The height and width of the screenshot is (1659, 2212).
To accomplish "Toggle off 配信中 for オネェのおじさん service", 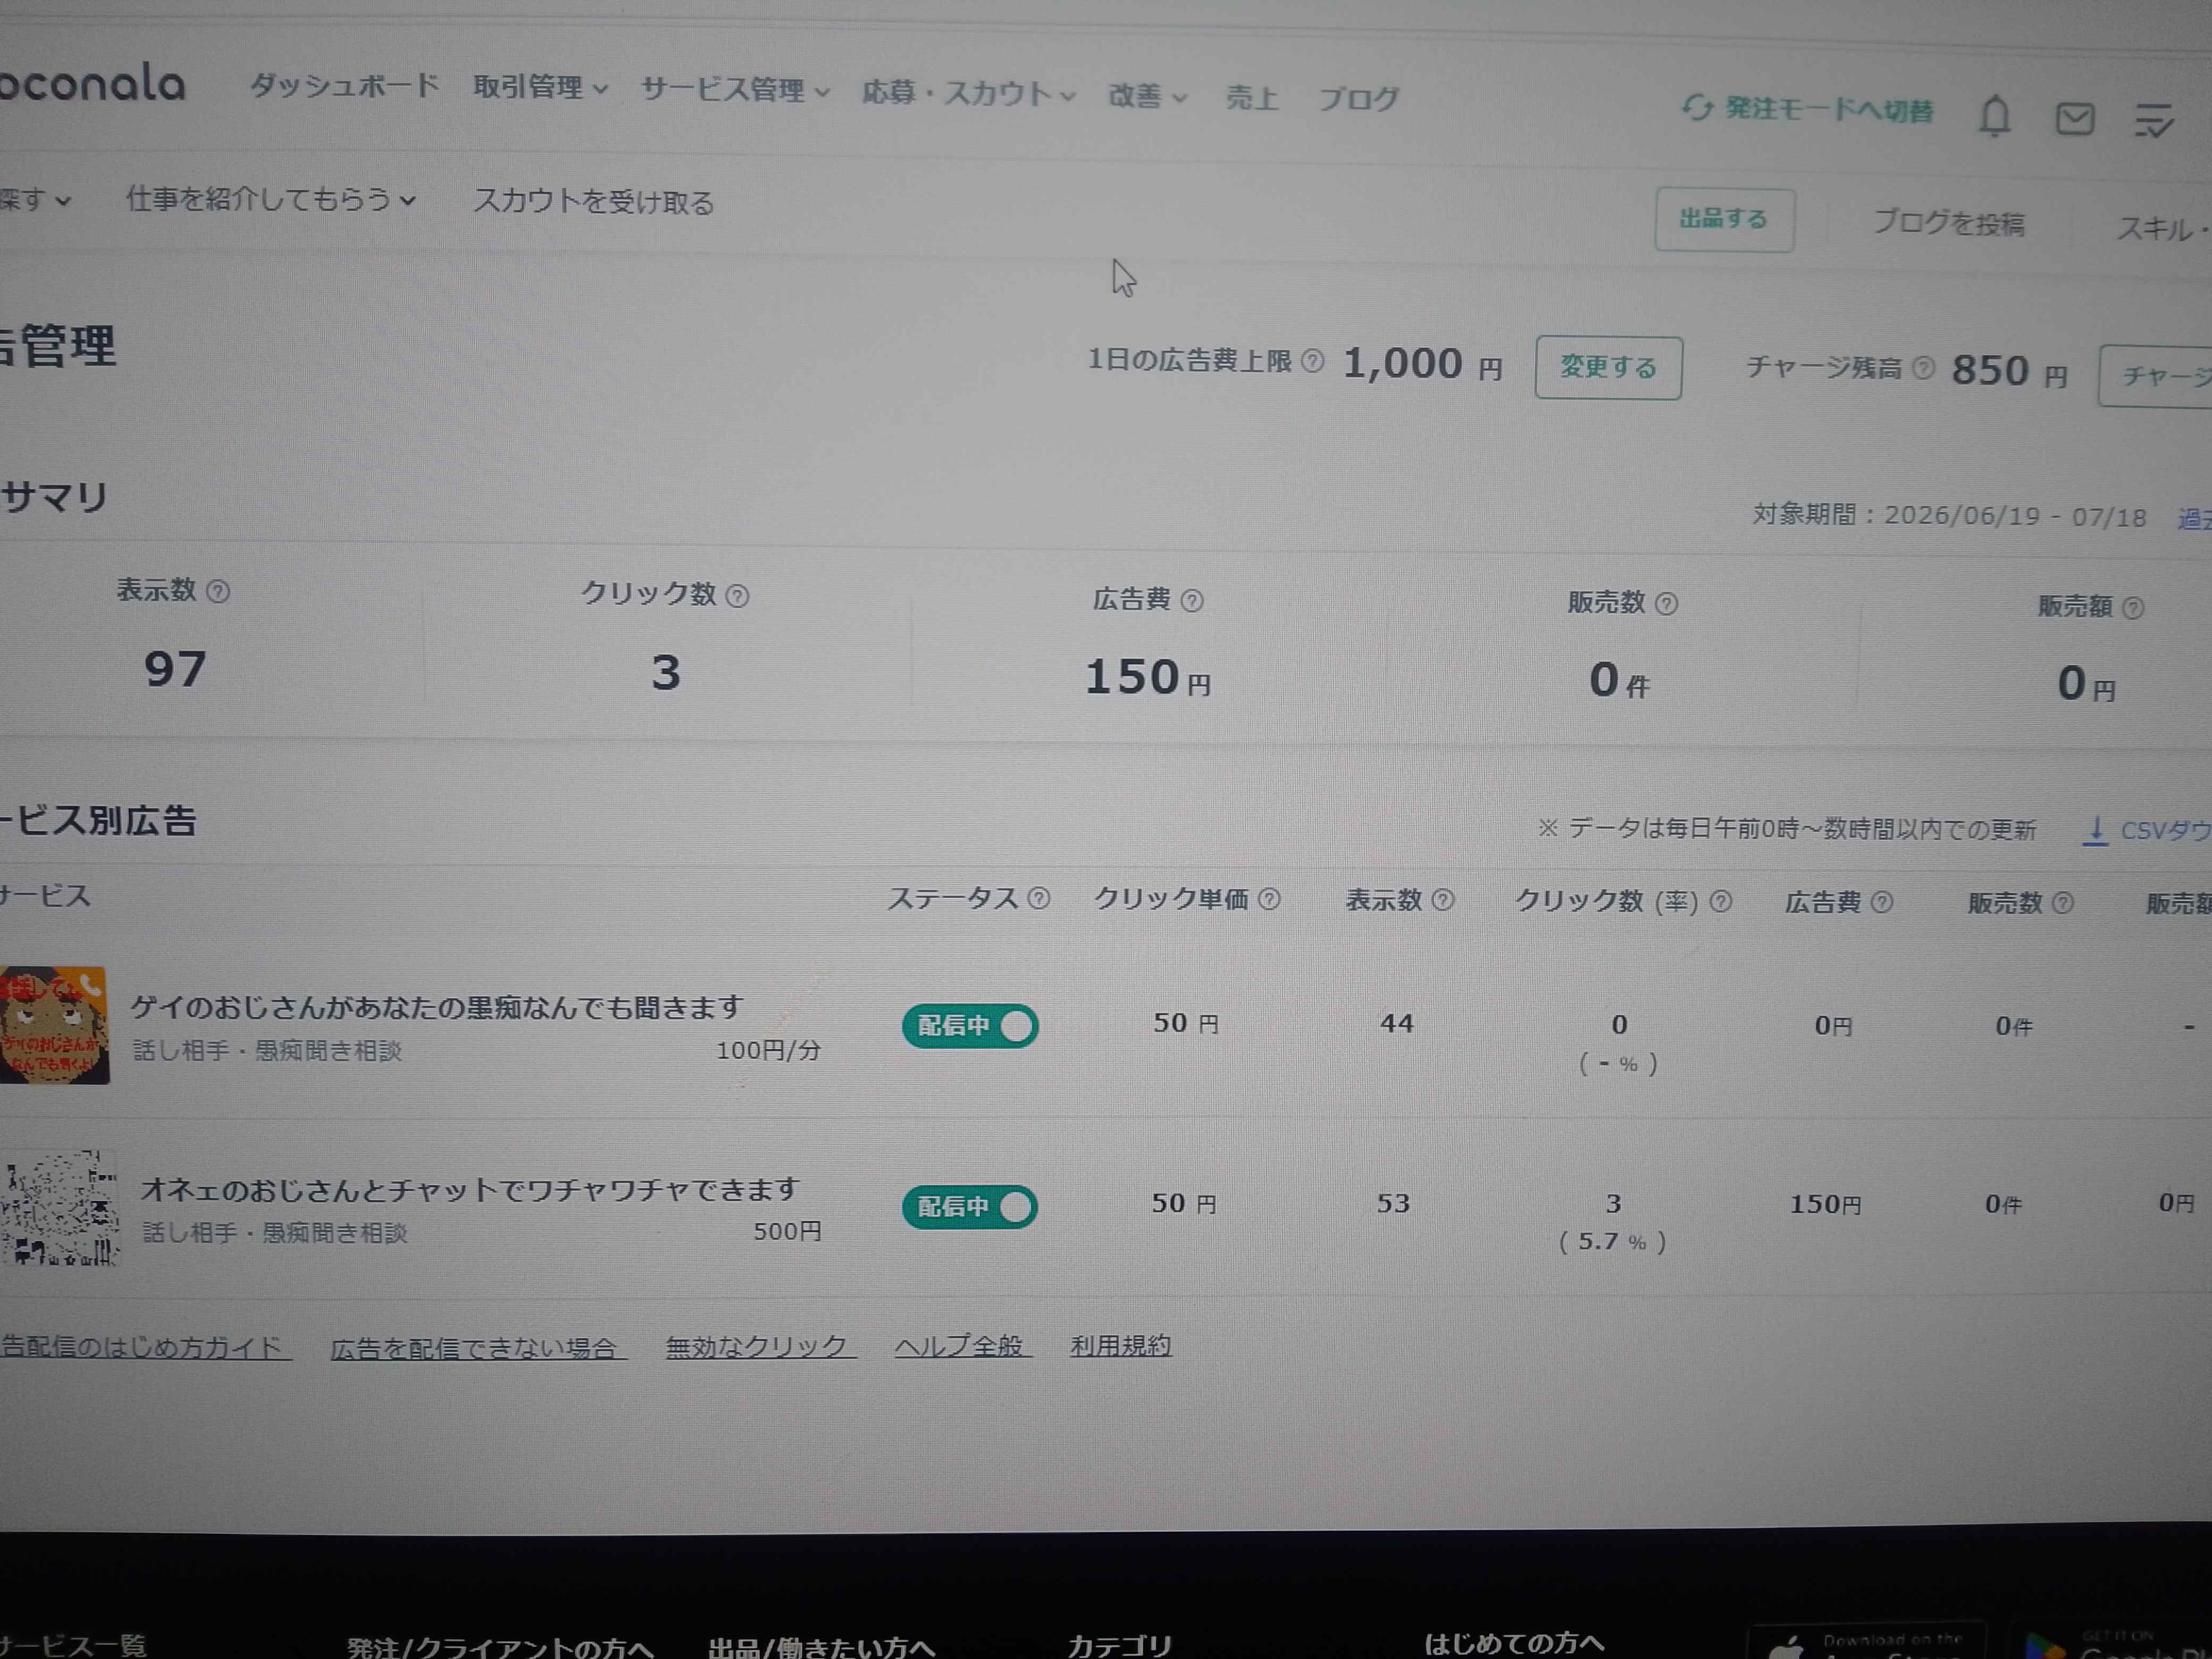I will point(969,1207).
